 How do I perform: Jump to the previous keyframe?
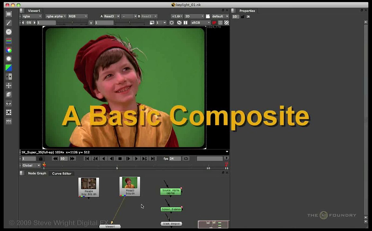[95, 158]
